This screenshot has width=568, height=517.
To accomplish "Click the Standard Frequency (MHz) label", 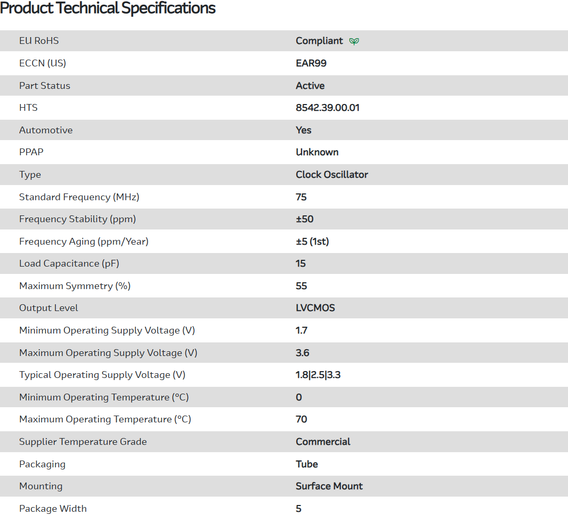I will pos(79,197).
